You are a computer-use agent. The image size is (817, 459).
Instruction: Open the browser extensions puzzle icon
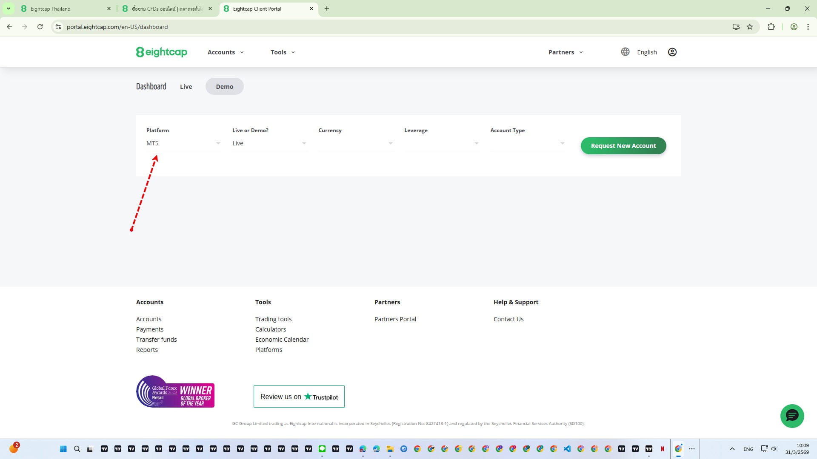pyautogui.click(x=771, y=27)
